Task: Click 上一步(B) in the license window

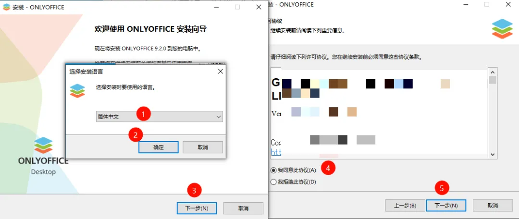Action: (x=405, y=206)
